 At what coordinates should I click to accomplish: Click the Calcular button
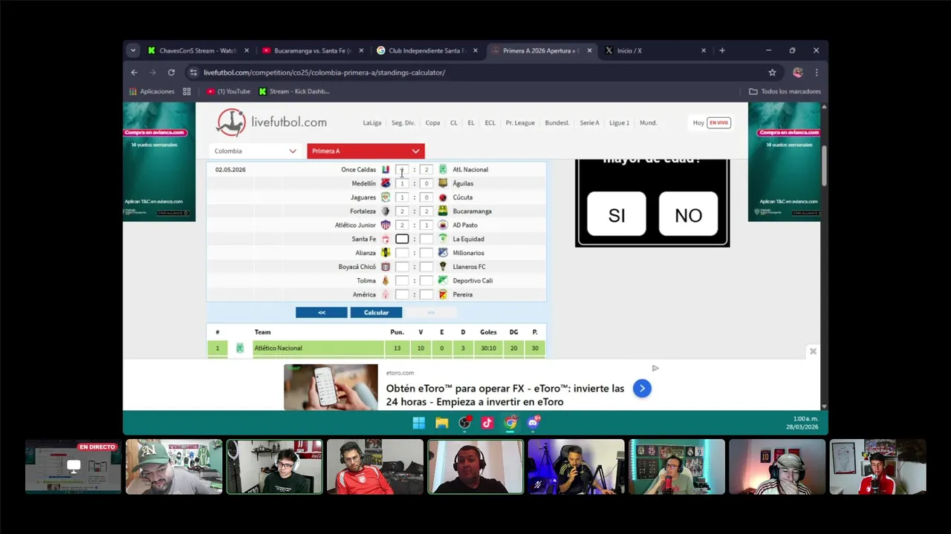376,312
